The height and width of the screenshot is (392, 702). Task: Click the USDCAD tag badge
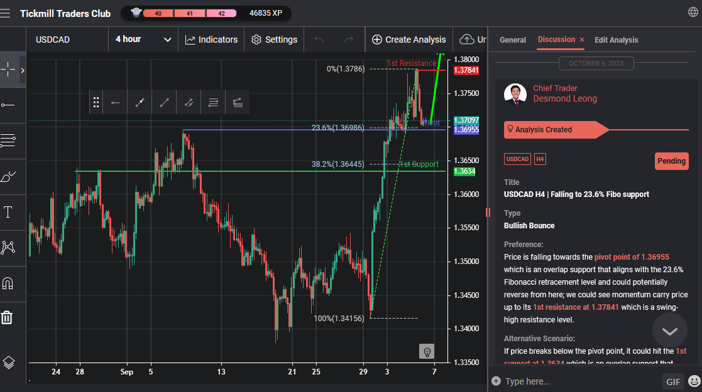point(518,159)
